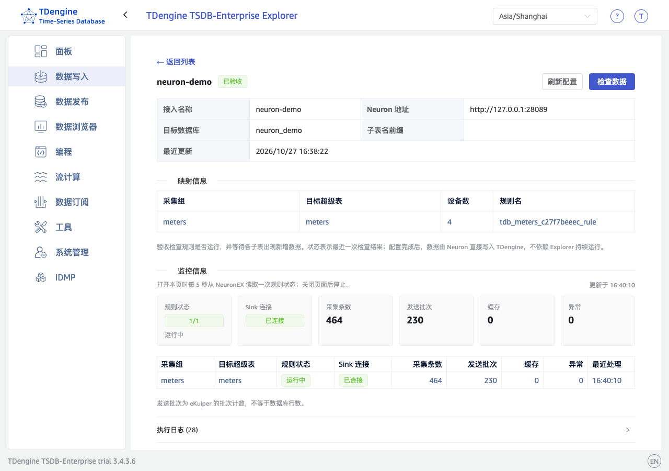Image resolution: width=669 pixels, height=471 pixels.
Task: Click the last update 2026/10/27 16:38:22
Action: tap(292, 151)
